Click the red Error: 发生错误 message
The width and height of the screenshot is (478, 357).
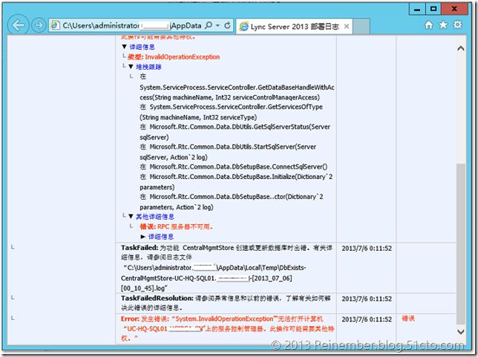pyautogui.click(x=227, y=328)
